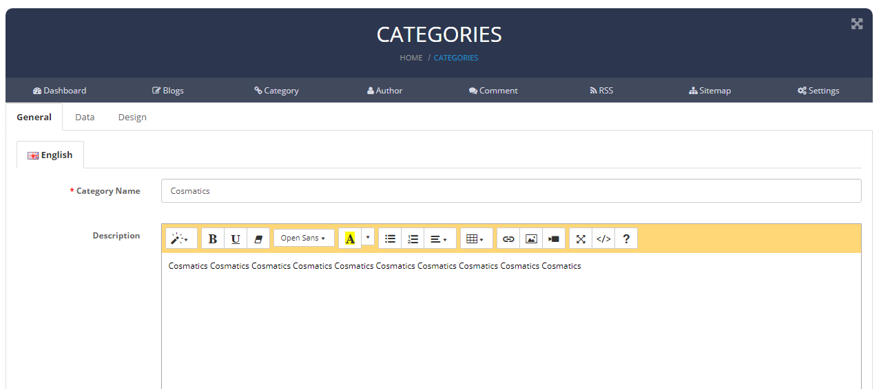This screenshot has width=881, height=389.
Task: Switch editor to code view
Action: coord(603,238)
